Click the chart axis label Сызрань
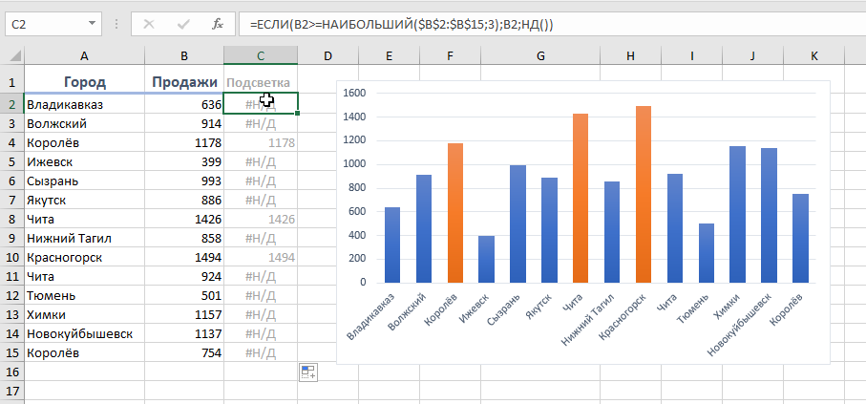The height and width of the screenshot is (404, 866). (504, 310)
